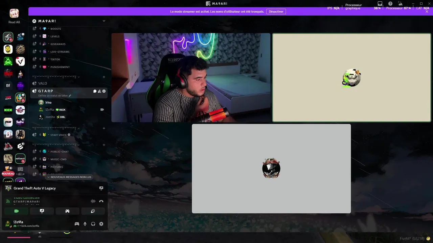Focus the gray participant tile
Screen dimensions: 433x243
pos(271,168)
